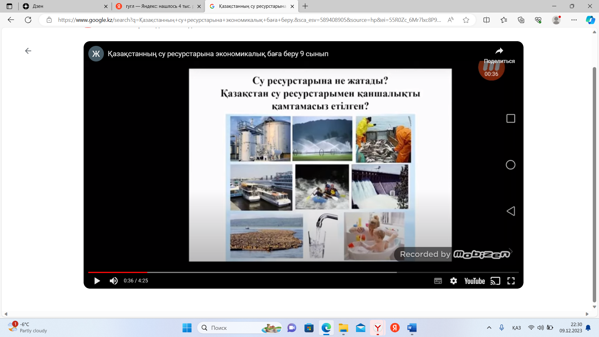599x337 pixels.
Task: Refresh the current page
Action: 28,20
